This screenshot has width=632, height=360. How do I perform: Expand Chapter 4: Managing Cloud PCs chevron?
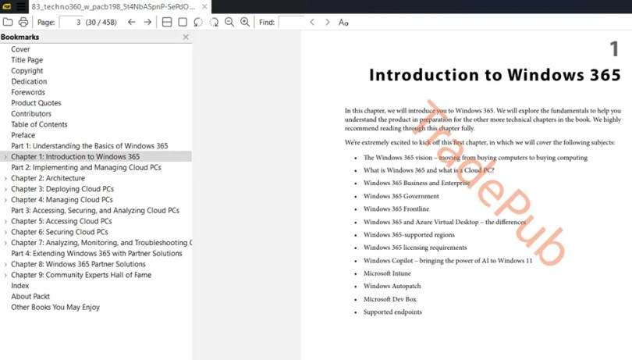pyautogui.click(x=5, y=200)
